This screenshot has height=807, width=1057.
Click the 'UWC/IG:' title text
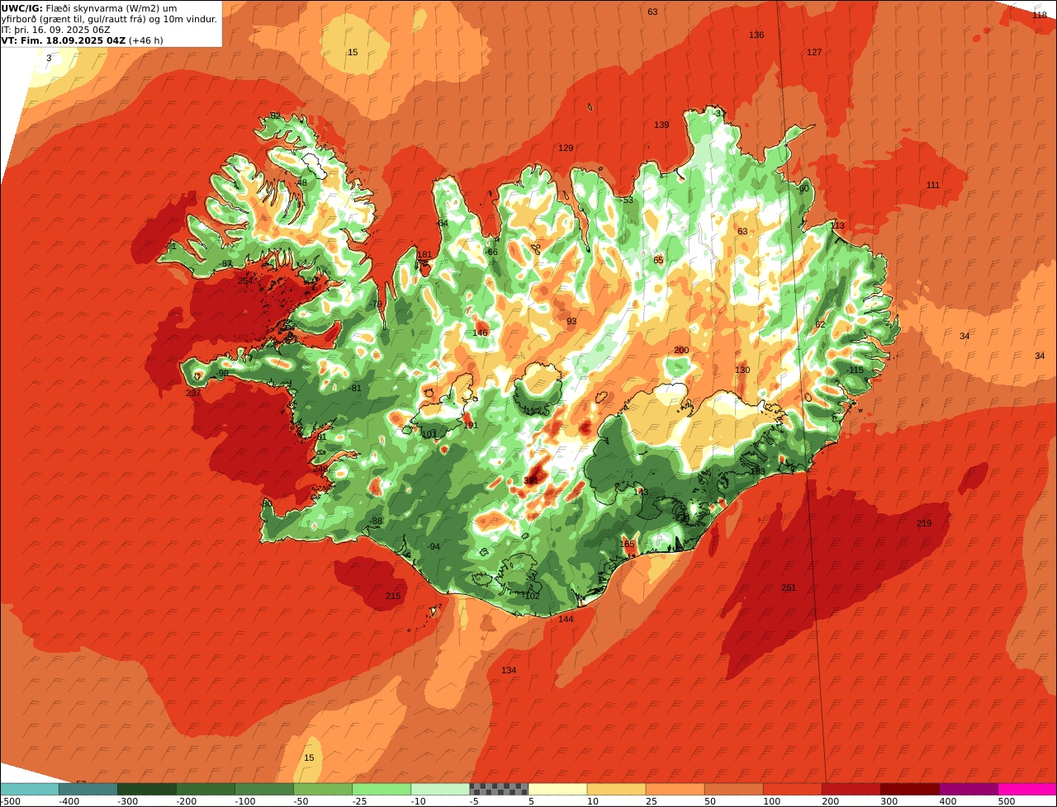[x=22, y=8]
